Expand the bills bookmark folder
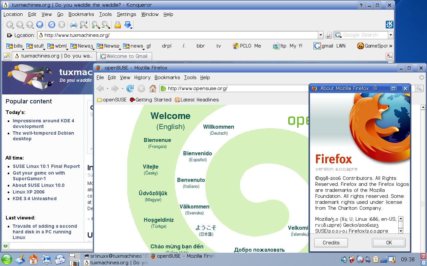Screen dimensions: 427x266 tap(14, 46)
